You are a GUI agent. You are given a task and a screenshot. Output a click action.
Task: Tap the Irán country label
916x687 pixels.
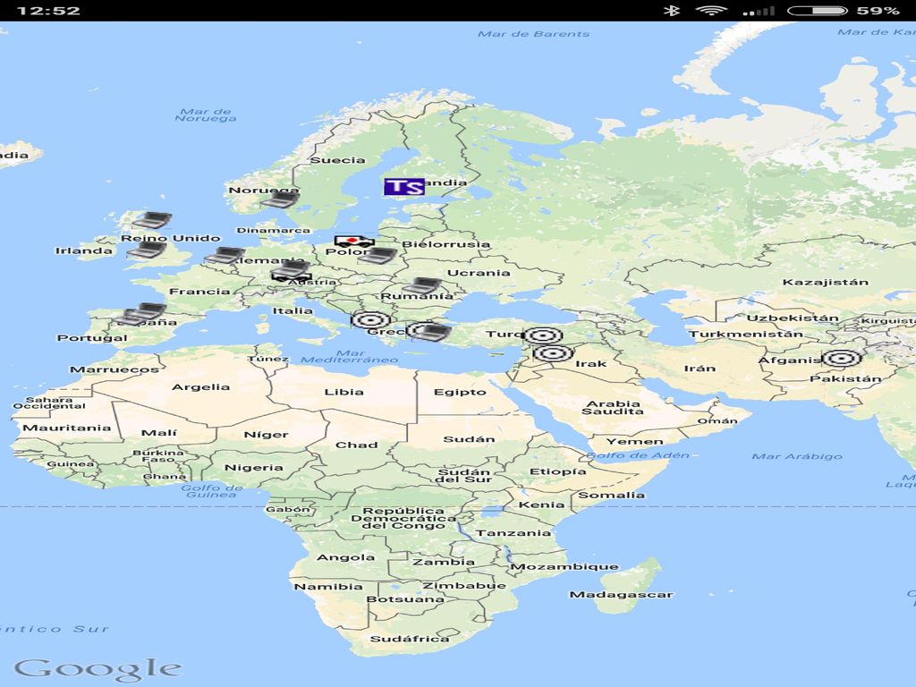[x=700, y=368]
